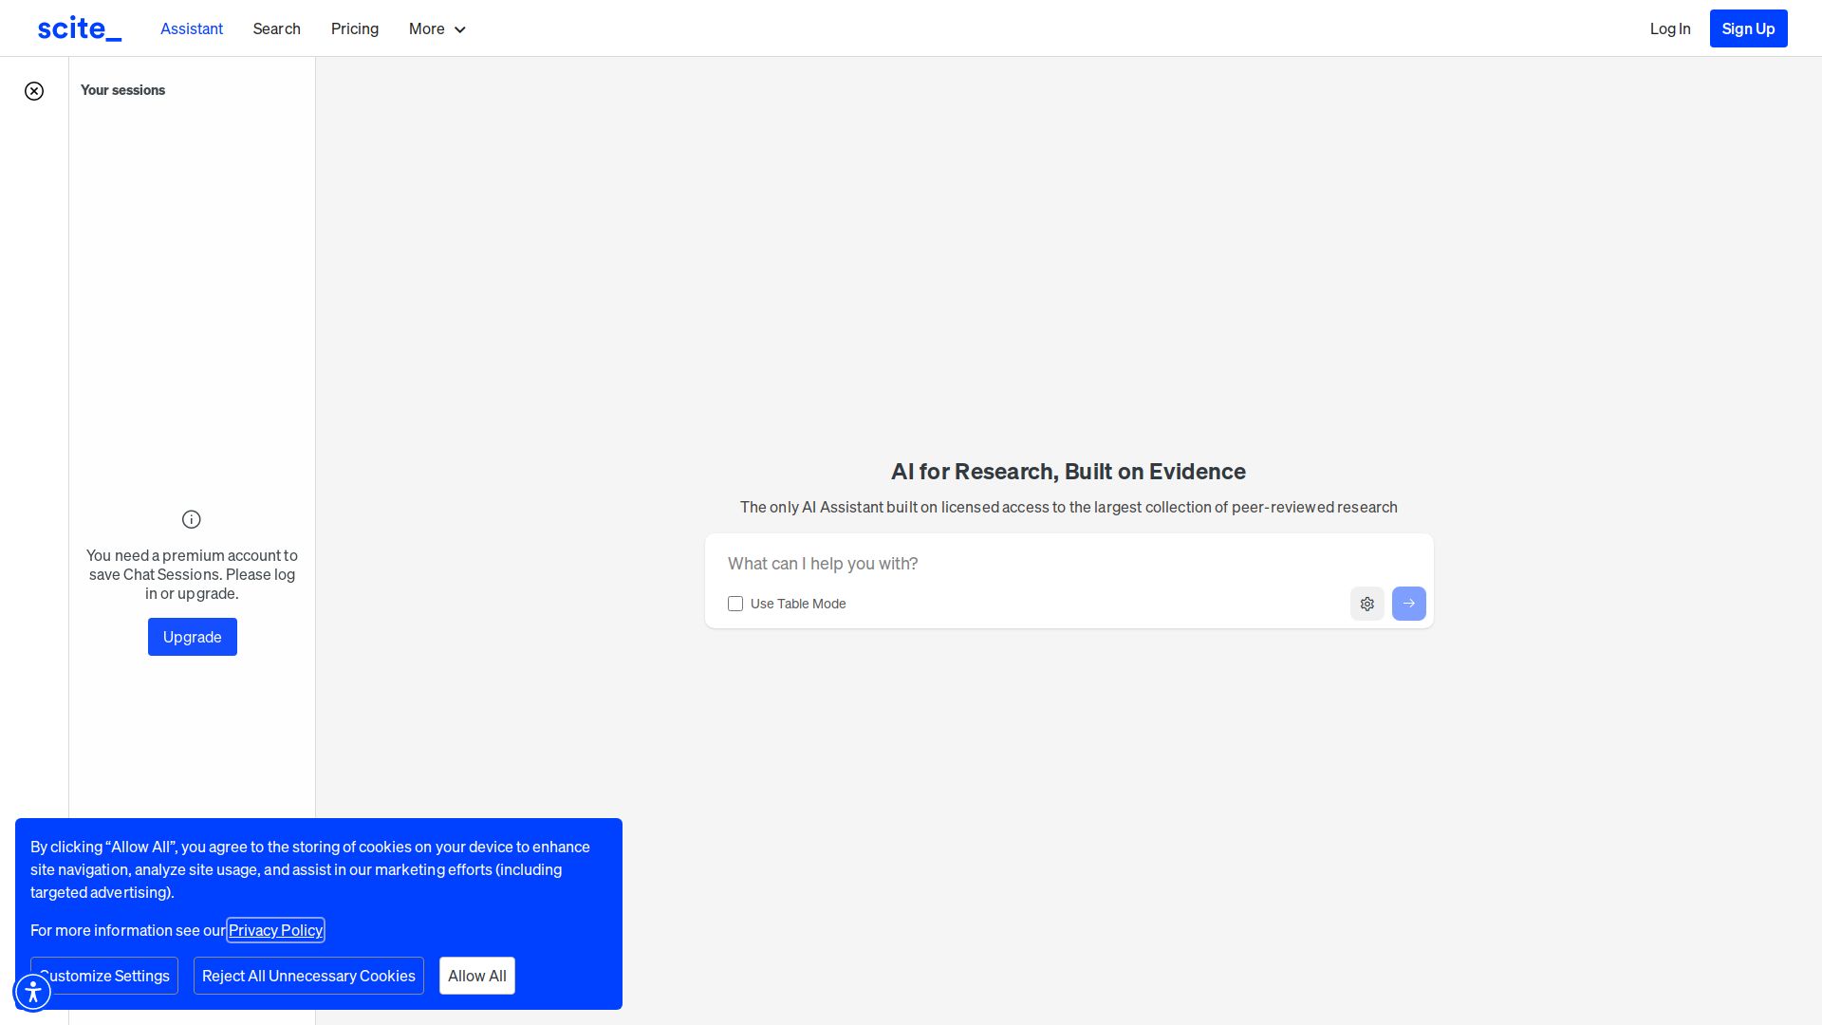1822x1025 pixels.
Task: Click the chevron next to More
Action: tap(460, 29)
